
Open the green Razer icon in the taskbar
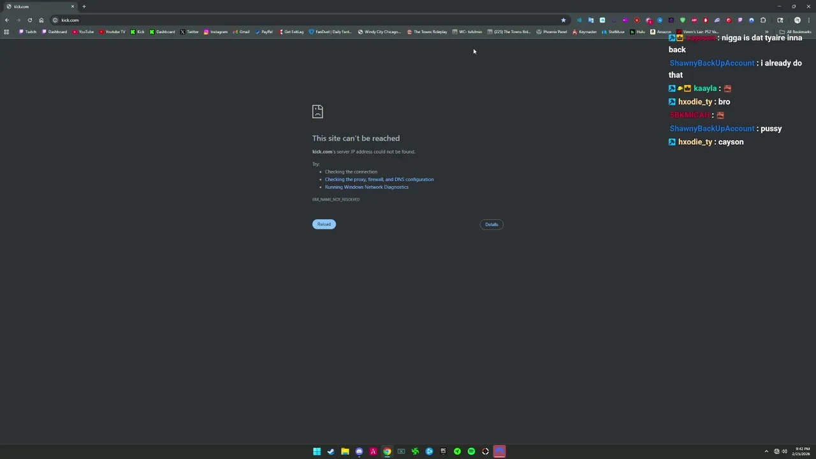point(415,451)
